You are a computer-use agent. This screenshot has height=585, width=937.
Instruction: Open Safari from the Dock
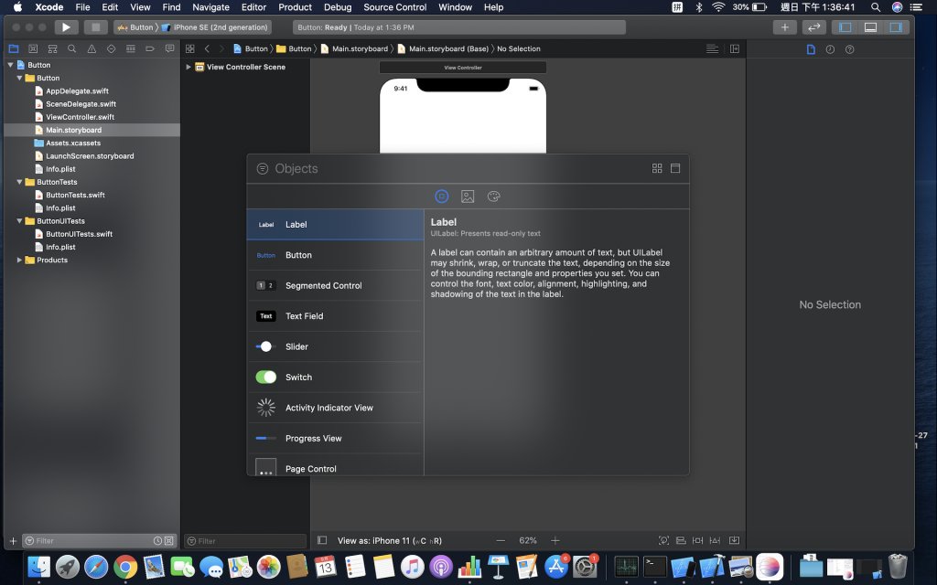click(96, 567)
